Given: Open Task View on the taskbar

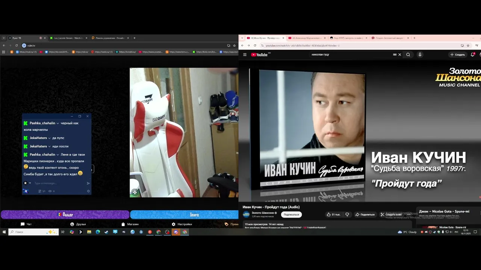Looking at the screenshot, I should pos(63,232).
